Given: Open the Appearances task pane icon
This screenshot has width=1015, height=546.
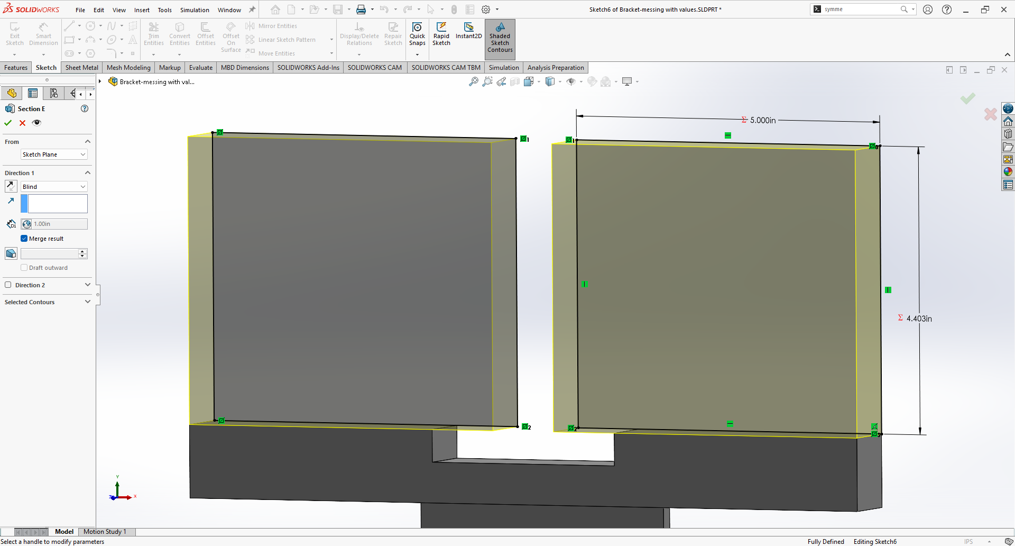Looking at the screenshot, I should pyautogui.click(x=1008, y=172).
